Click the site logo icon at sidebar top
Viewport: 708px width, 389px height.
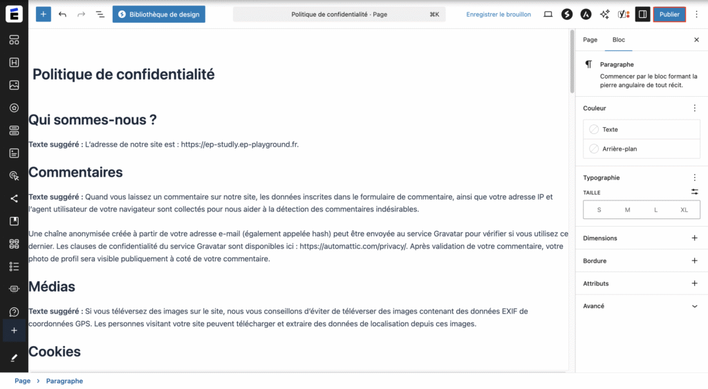click(x=14, y=14)
